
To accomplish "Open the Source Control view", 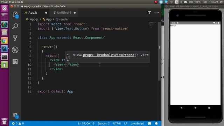I will click(15, 38).
